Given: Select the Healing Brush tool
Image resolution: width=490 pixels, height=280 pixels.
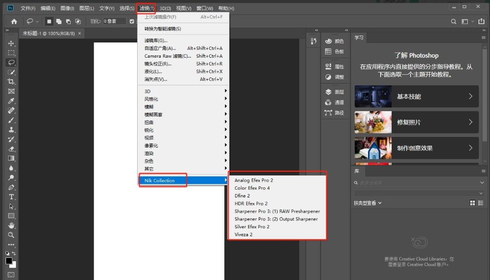Looking at the screenshot, I should (11, 111).
